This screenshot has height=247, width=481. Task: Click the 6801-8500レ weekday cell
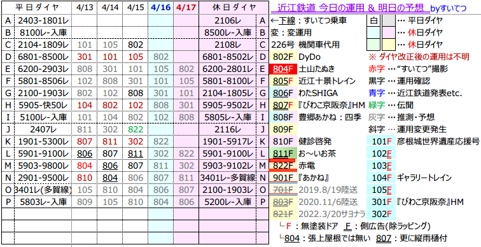(x=43, y=57)
